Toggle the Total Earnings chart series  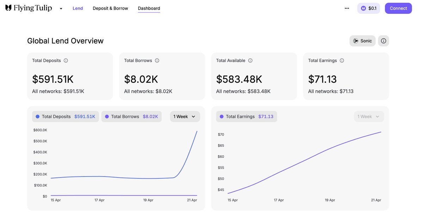246,116
